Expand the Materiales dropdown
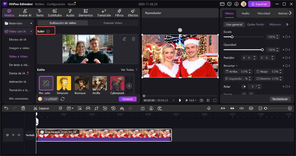Image resolution: width=296 pixels, height=156 pixels. point(18,23)
